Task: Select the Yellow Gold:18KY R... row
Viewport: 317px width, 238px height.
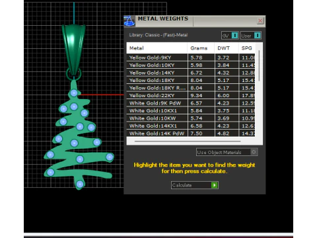Action: (x=191, y=88)
